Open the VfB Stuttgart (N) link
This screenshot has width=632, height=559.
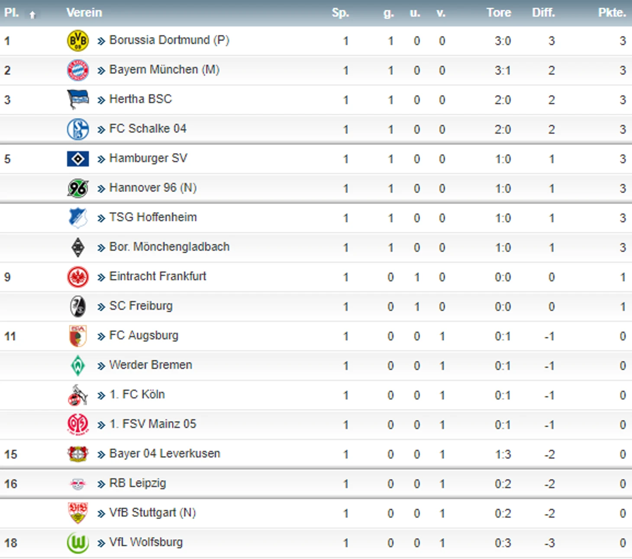pos(152,513)
